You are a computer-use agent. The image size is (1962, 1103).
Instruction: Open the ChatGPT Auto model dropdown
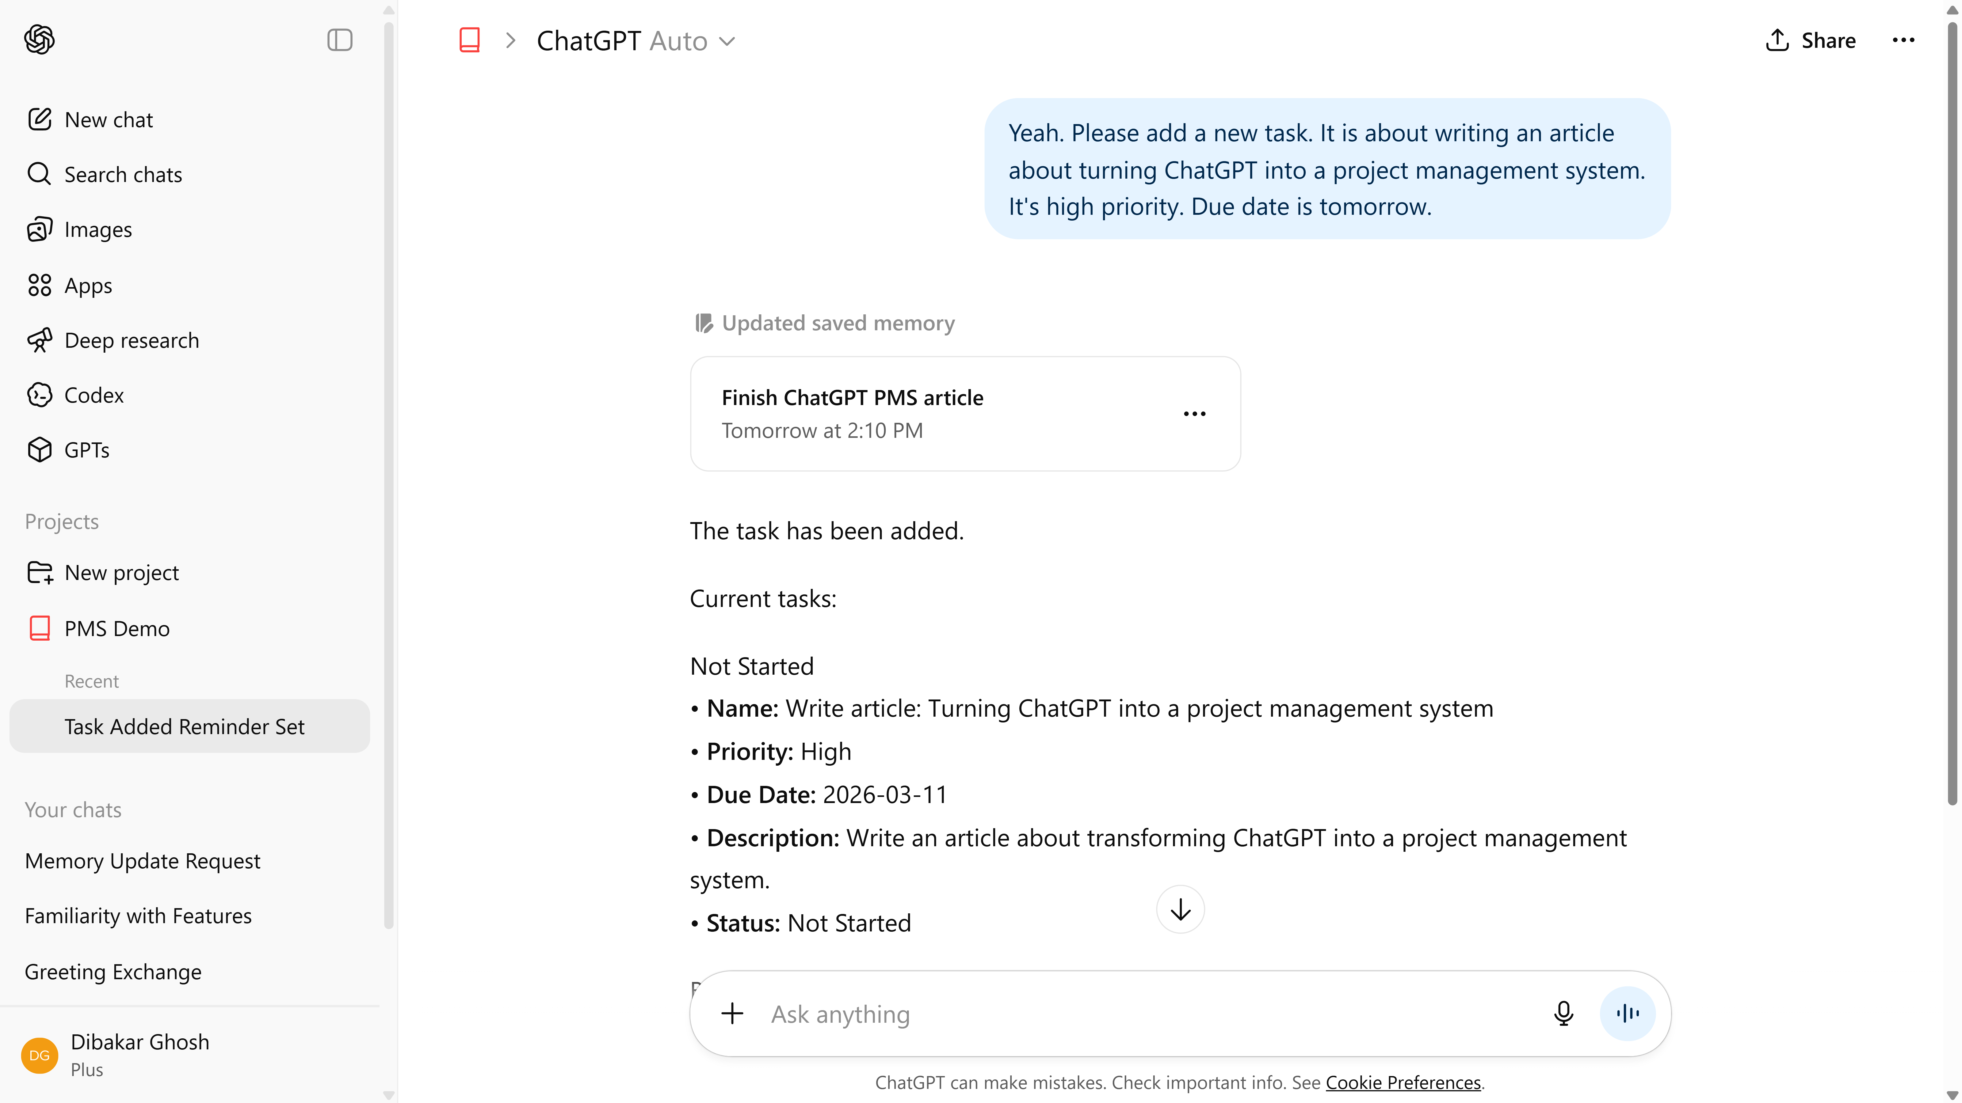tap(636, 40)
